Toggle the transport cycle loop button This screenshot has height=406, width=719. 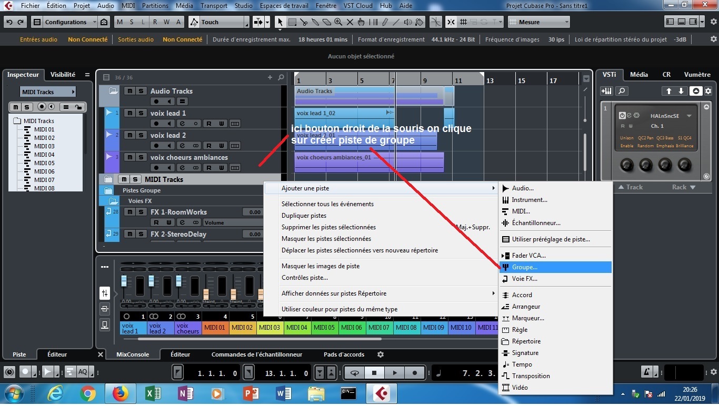tap(355, 373)
